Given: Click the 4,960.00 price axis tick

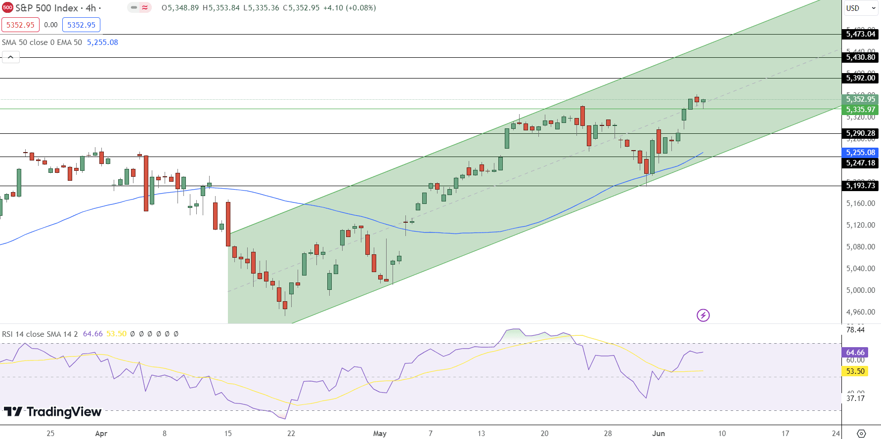Looking at the screenshot, I should point(861,312).
